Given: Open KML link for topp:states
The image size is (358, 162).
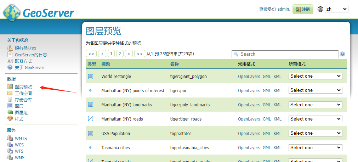Looking at the screenshot, I should coord(277,133).
